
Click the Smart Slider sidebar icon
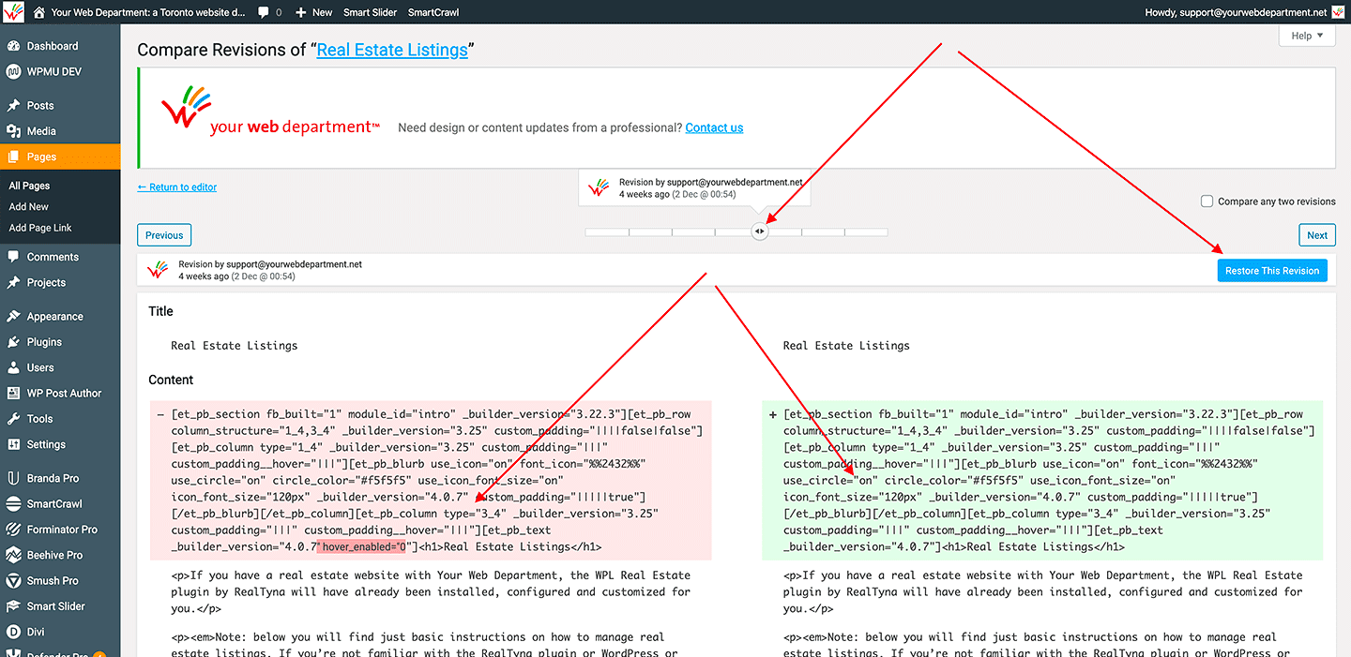click(x=13, y=606)
